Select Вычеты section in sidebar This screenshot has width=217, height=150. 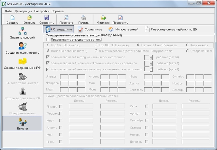coord(22,124)
